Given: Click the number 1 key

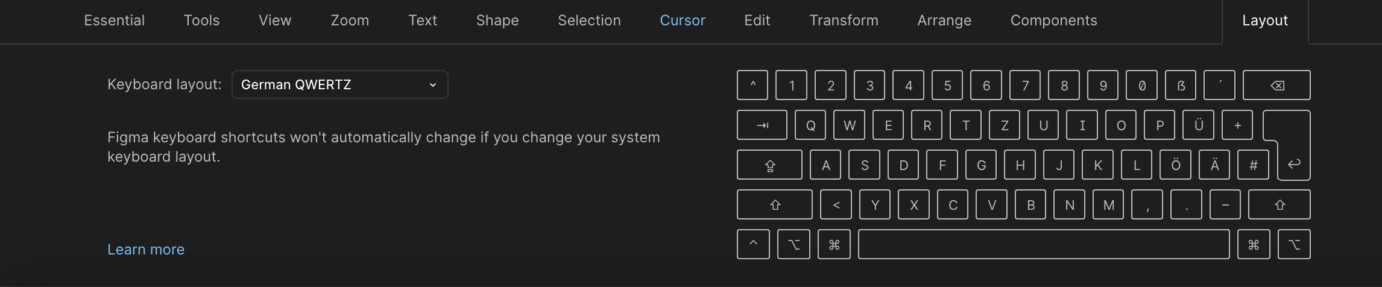Looking at the screenshot, I should coord(791,85).
